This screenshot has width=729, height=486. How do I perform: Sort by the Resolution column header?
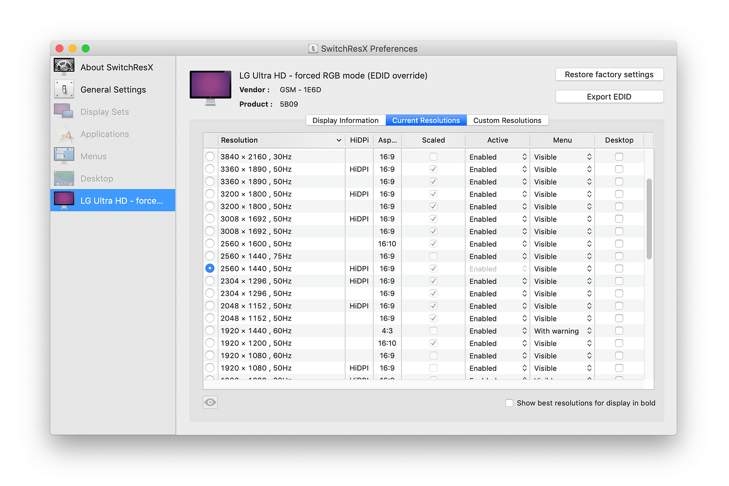tap(281, 140)
